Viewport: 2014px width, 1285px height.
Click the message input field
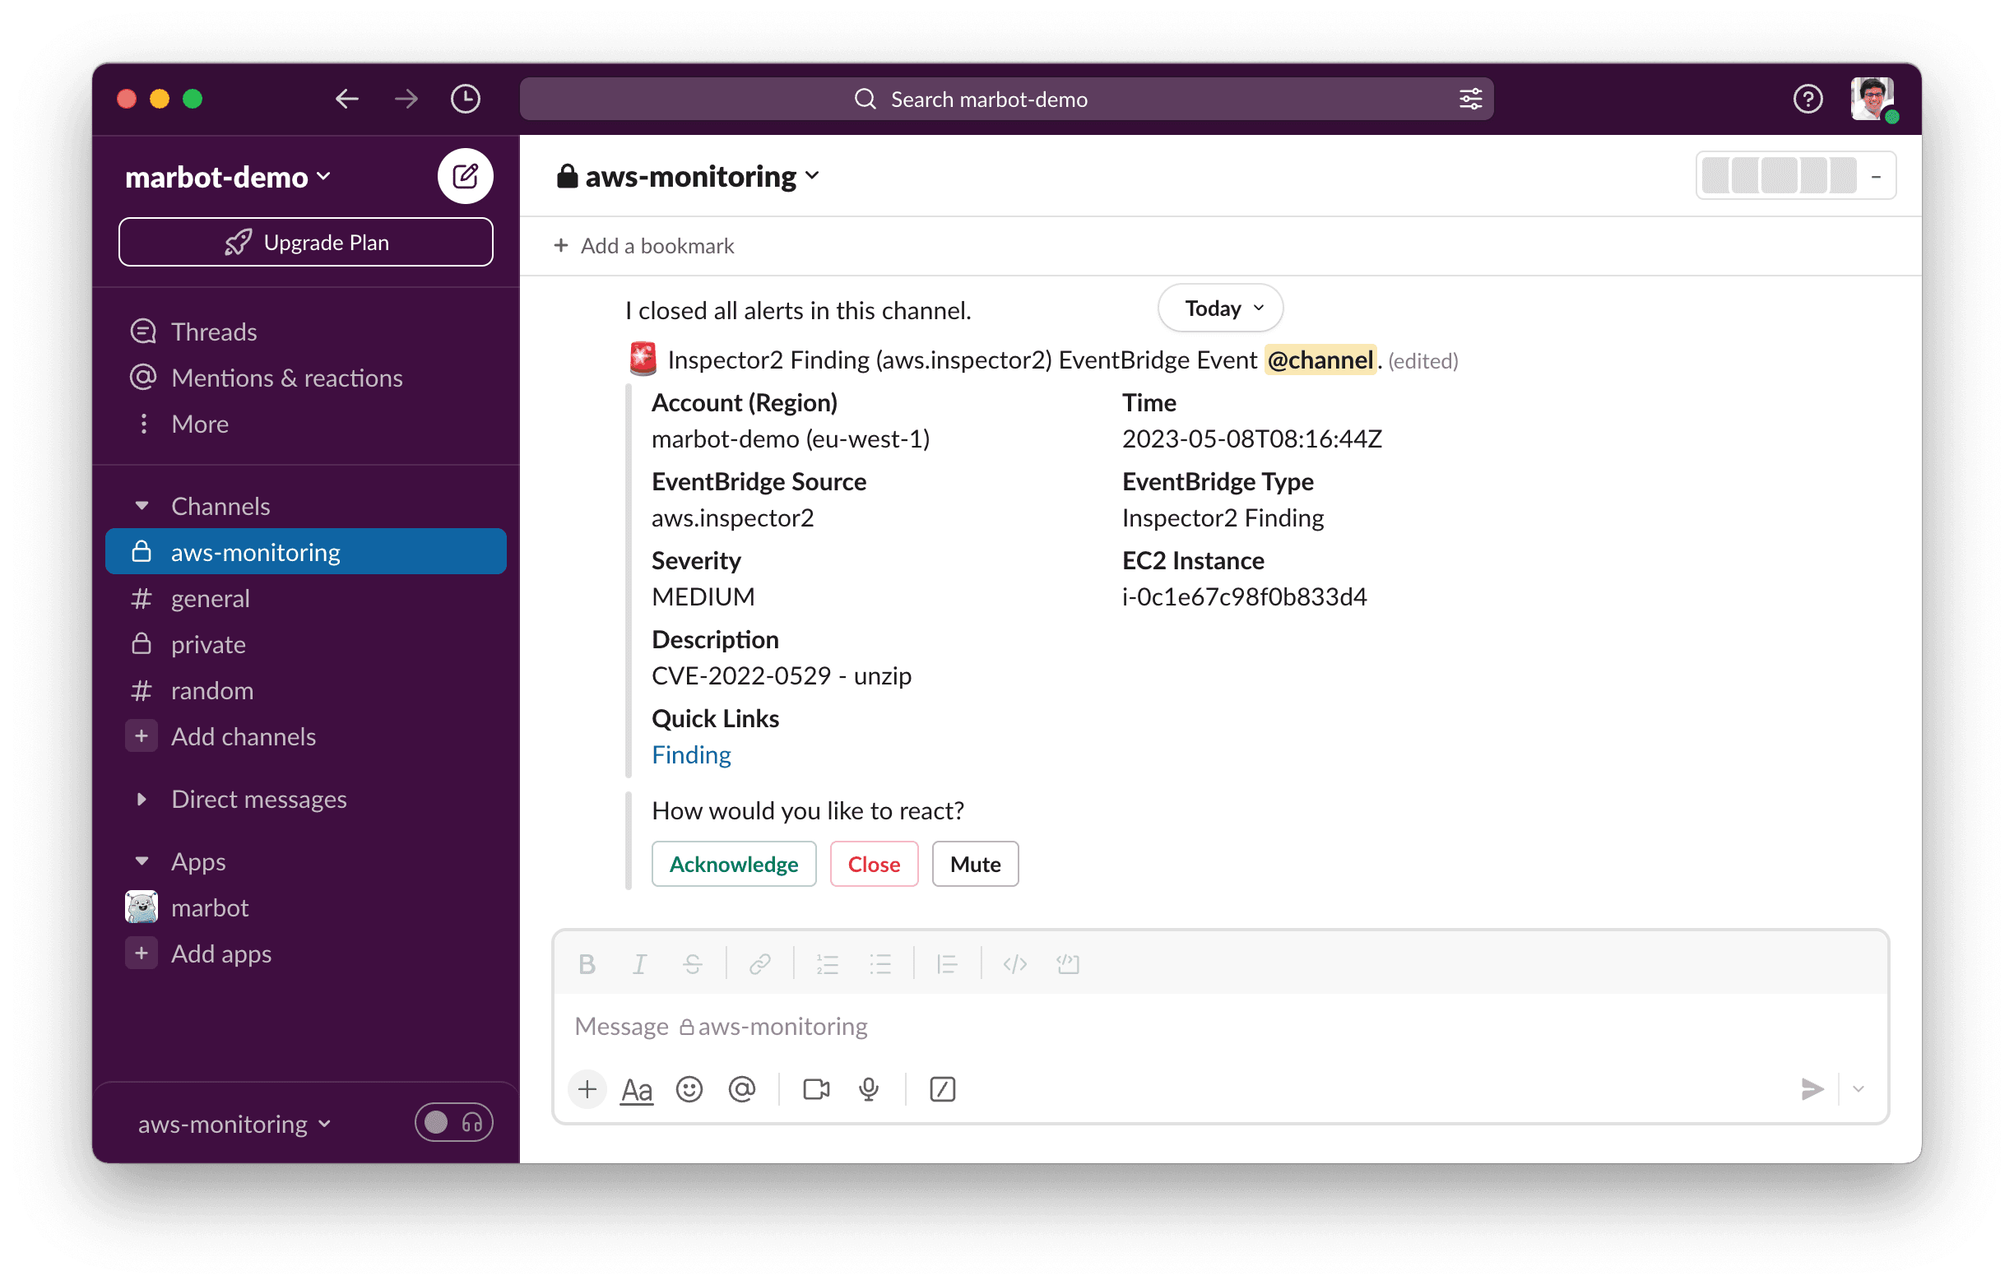tap(1220, 1026)
